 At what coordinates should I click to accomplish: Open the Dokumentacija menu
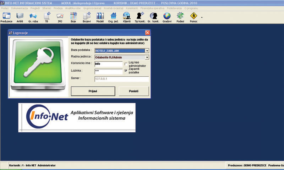coord(20,8)
